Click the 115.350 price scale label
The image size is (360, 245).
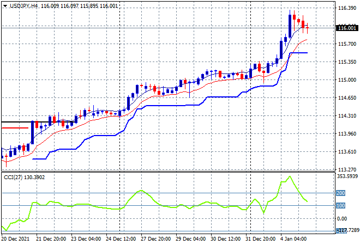coord(347,62)
